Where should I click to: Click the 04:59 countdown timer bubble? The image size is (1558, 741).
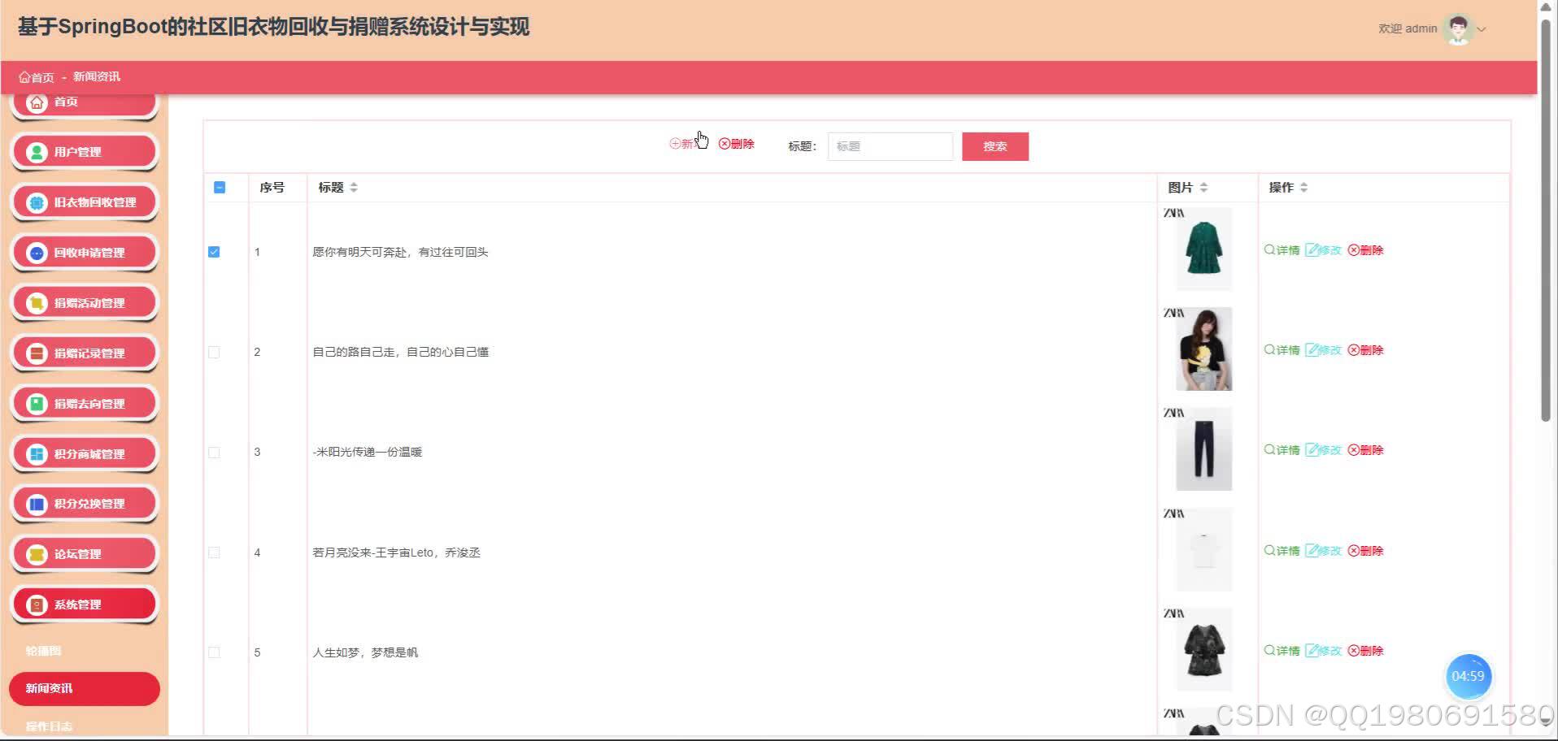coord(1468,676)
